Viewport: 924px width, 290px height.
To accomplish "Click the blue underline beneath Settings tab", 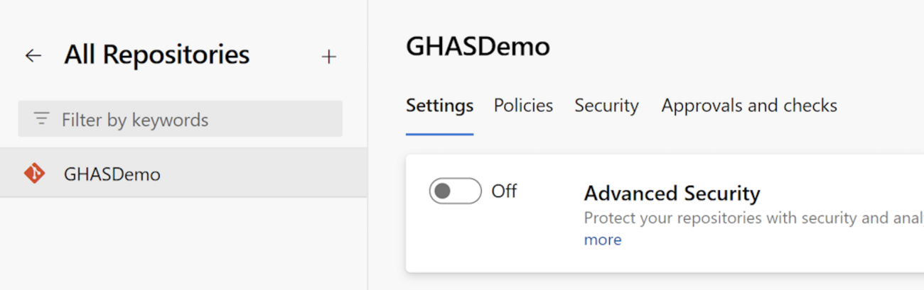I will point(439,133).
